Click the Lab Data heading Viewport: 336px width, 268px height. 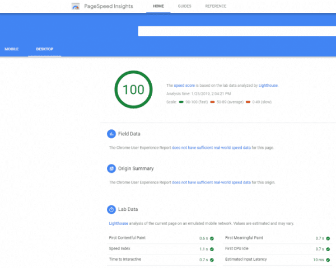[x=128, y=209]
